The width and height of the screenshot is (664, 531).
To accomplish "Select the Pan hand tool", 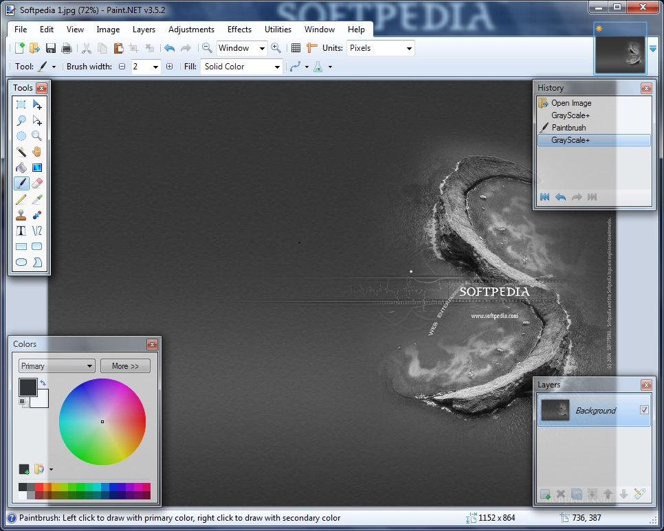I will 37,152.
